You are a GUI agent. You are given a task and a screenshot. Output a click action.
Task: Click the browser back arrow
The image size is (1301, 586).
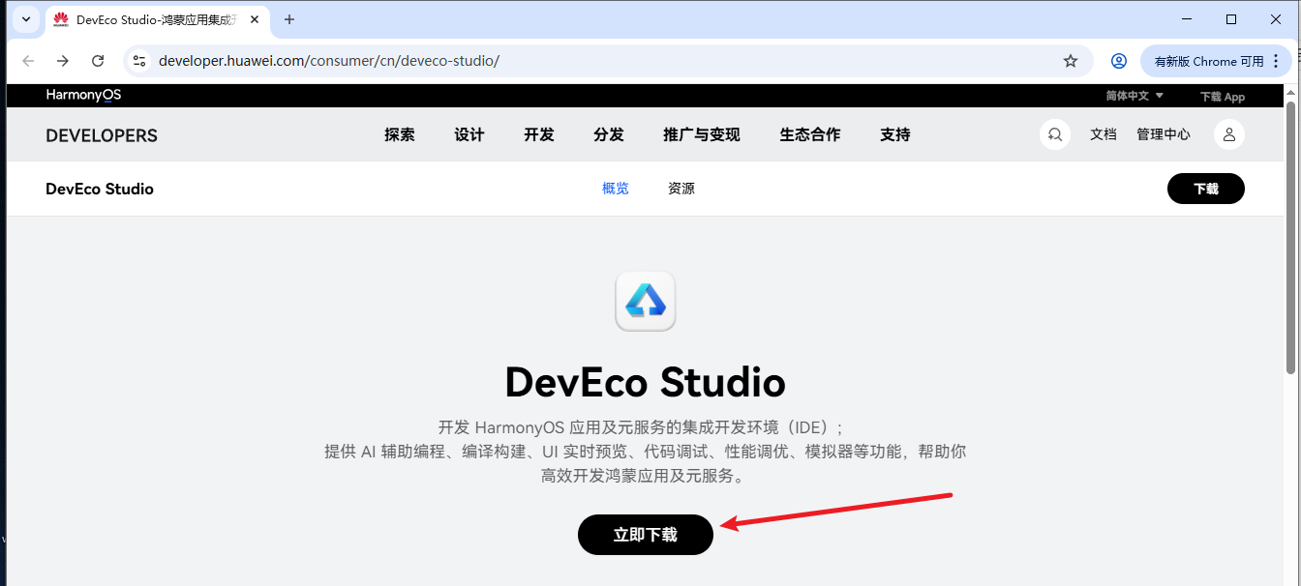(28, 61)
